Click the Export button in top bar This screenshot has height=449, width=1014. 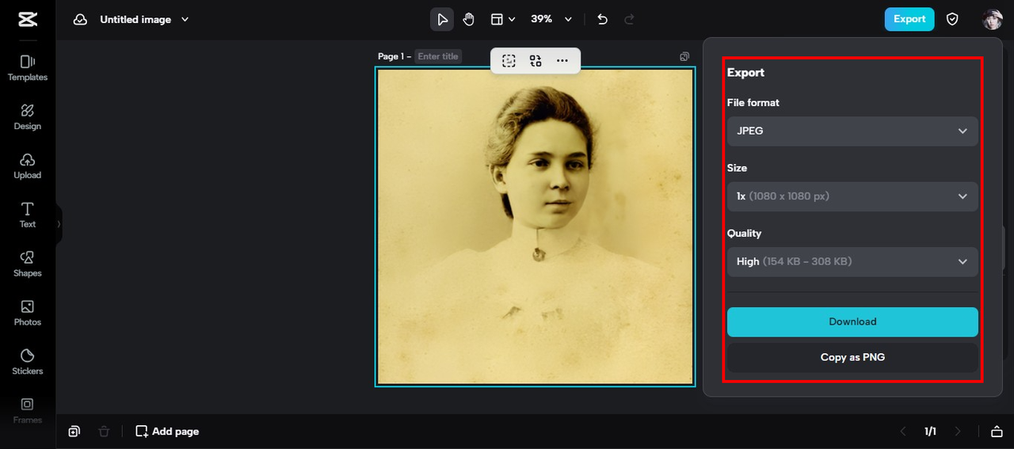pyautogui.click(x=909, y=19)
